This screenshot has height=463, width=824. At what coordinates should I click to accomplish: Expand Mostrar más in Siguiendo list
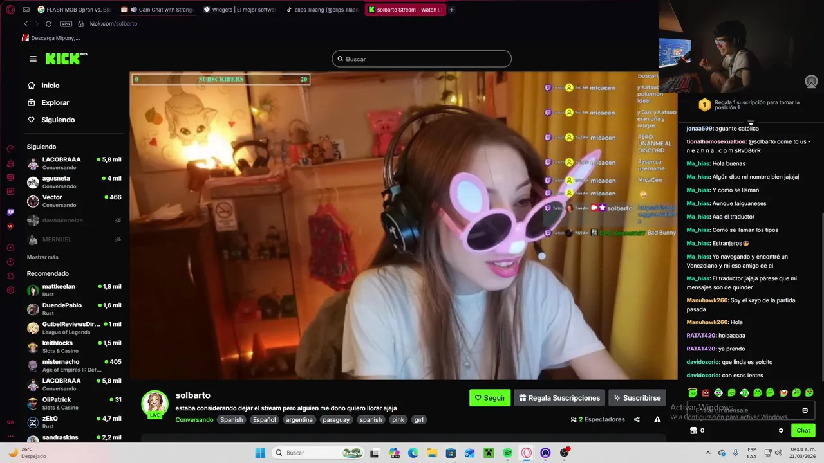coord(42,257)
